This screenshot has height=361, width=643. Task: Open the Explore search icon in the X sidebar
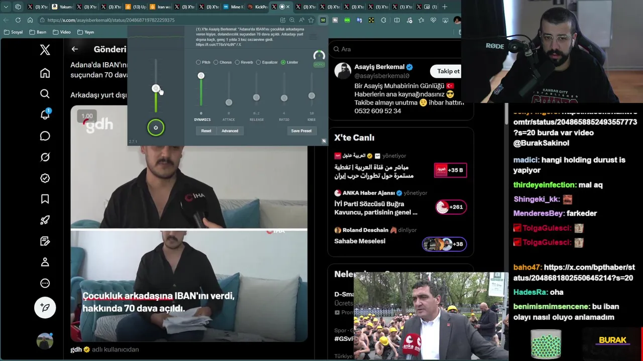pos(45,94)
